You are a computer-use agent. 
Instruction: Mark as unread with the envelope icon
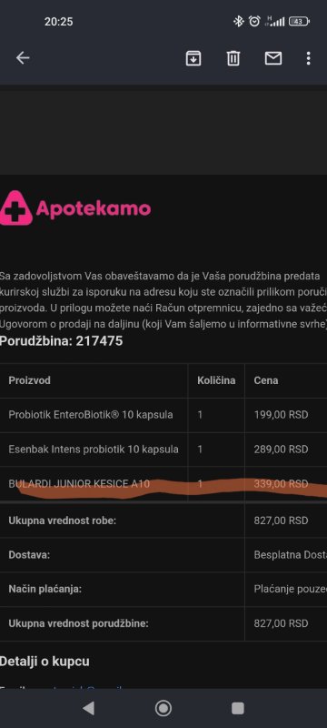point(273,58)
